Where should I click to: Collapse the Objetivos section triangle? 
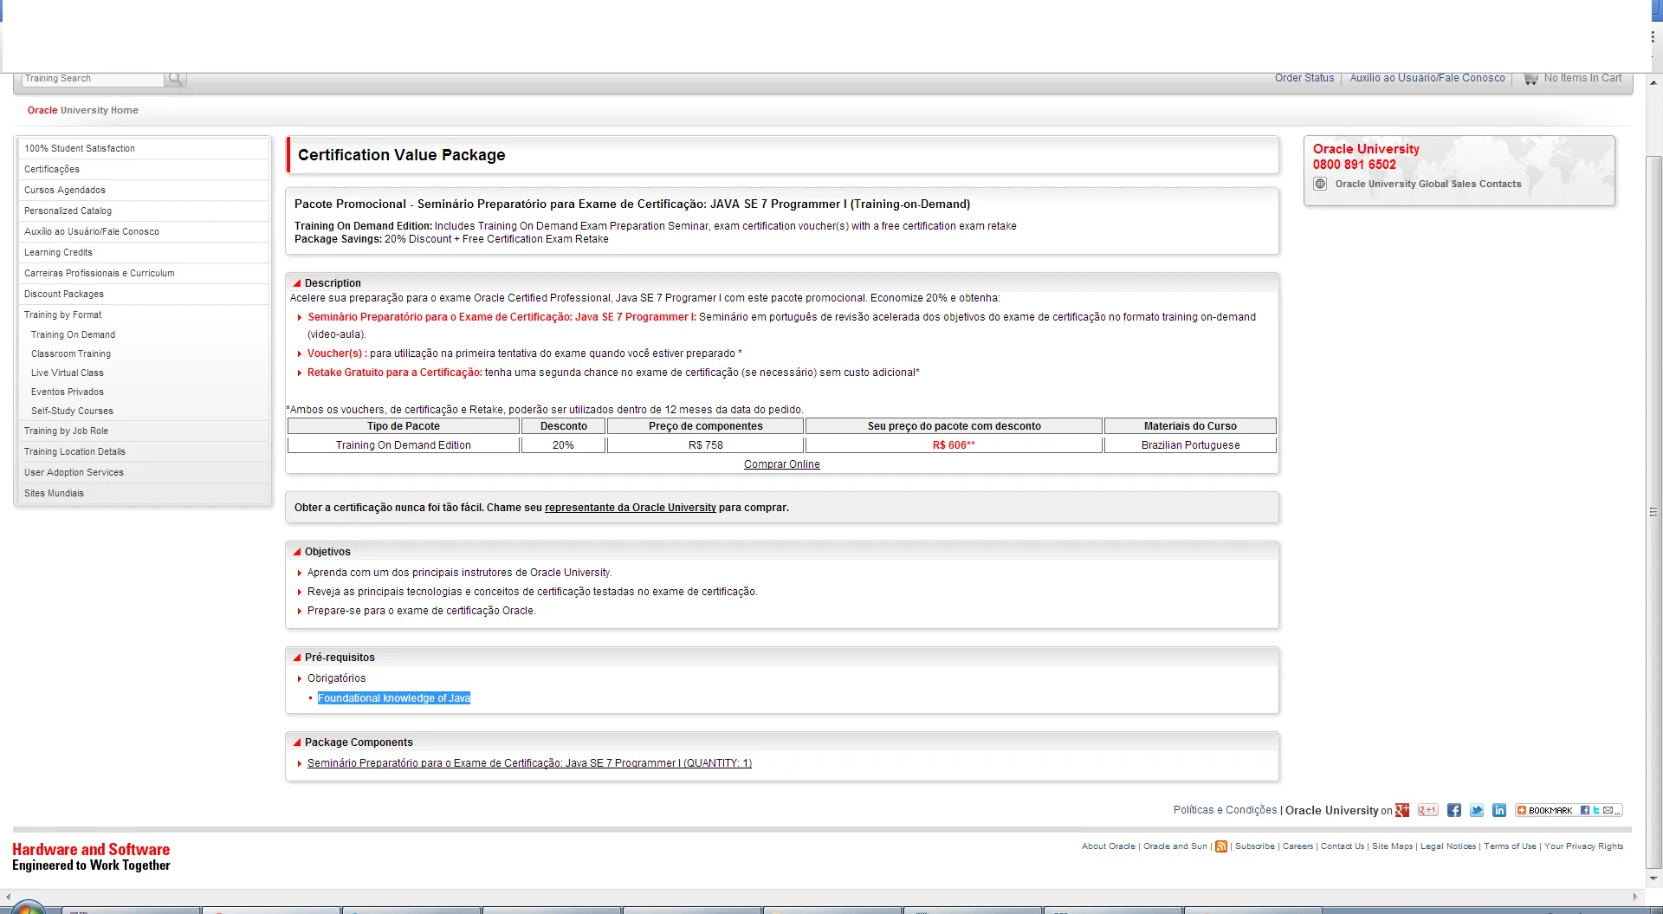[296, 552]
